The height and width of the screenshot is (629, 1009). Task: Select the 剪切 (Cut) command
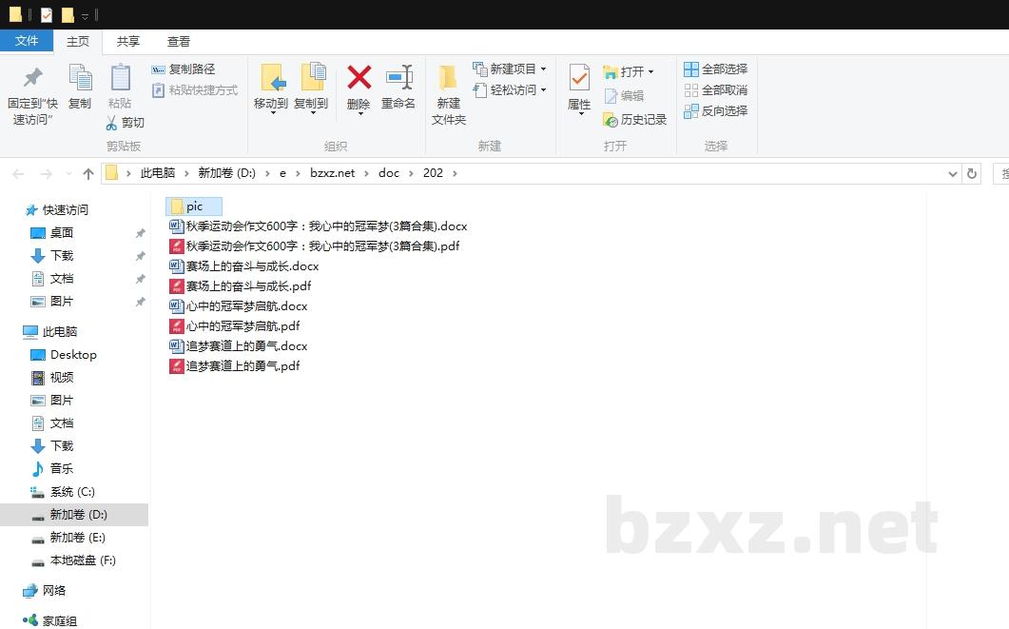[125, 122]
